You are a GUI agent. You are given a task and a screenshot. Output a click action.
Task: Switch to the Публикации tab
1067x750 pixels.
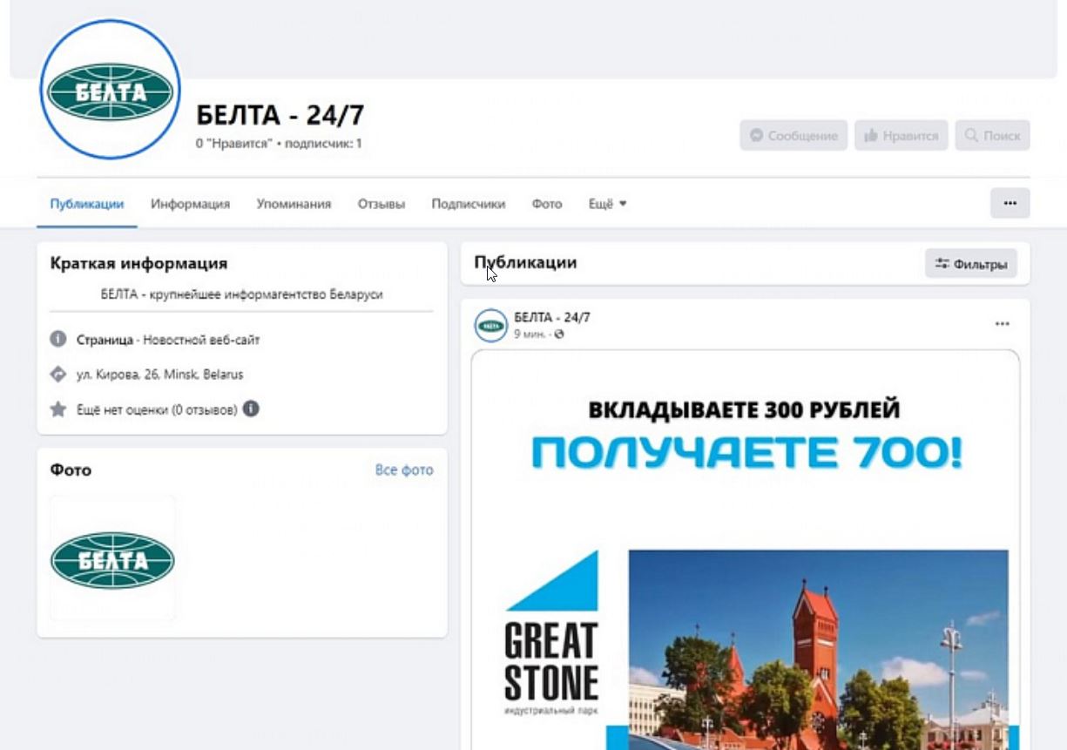click(87, 204)
